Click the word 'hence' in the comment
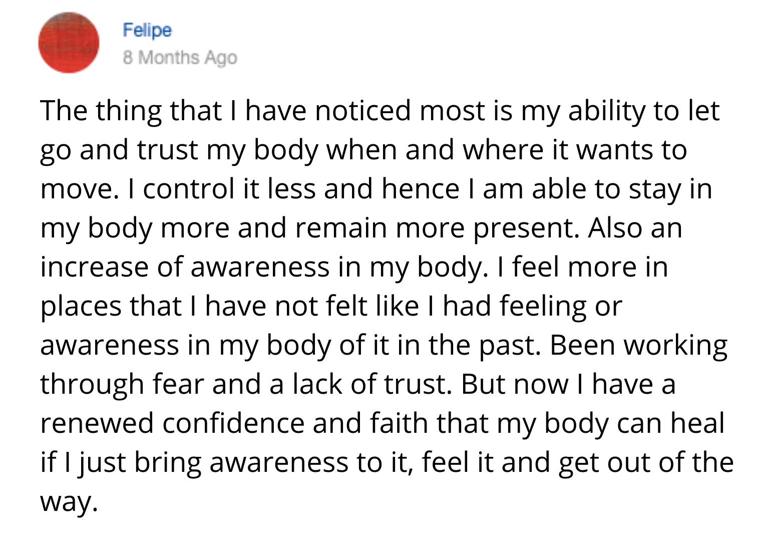This screenshot has width=761, height=541. click(x=420, y=189)
